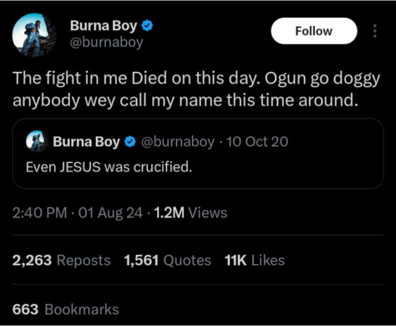Viewport: 396px width, 327px height.
Task: Click the 2:40 PM timestamp
Action: [x=39, y=213]
